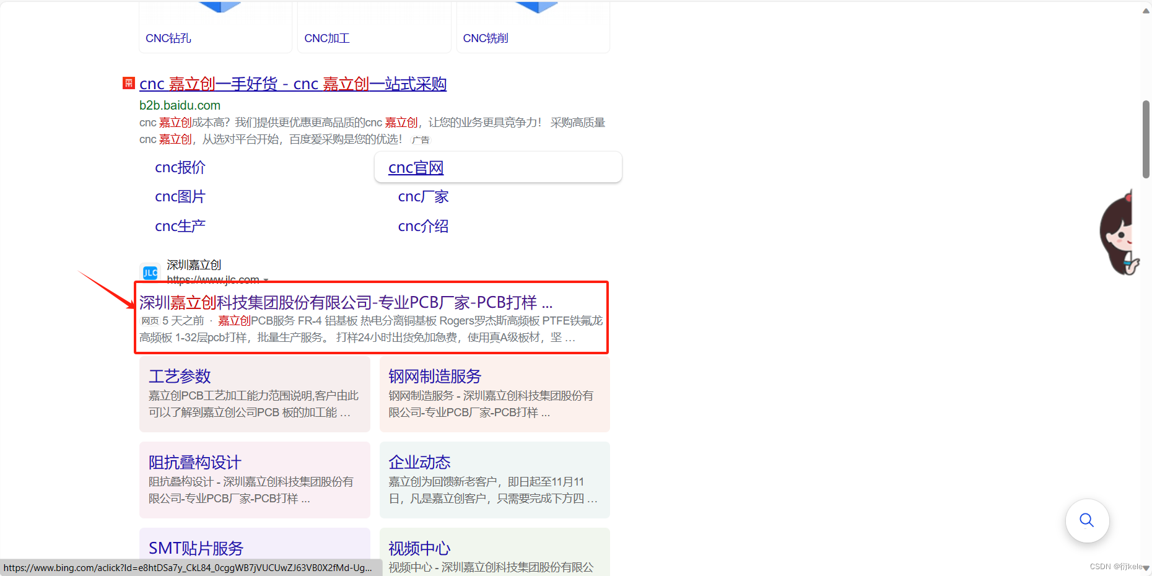Viewport: 1152px width, 576px height.
Task: Select the cnc报价 sub-link
Action: (180, 167)
